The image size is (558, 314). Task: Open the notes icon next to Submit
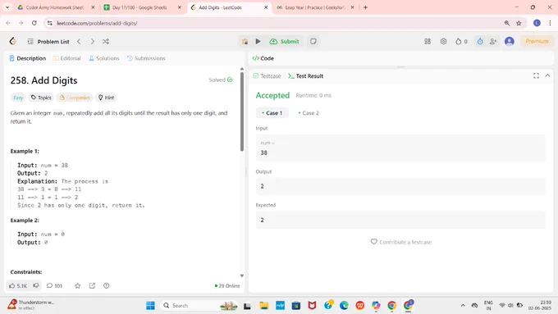click(313, 42)
